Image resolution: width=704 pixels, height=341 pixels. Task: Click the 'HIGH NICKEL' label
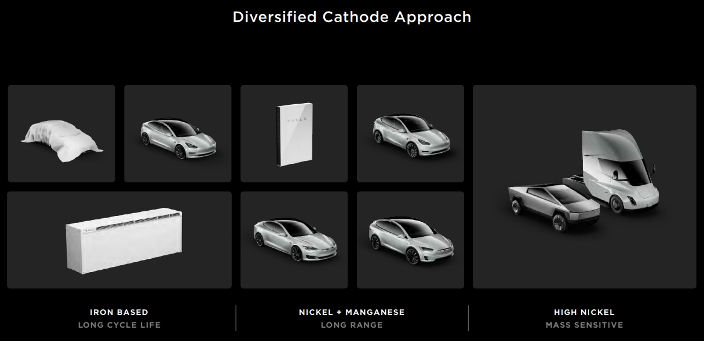coord(585,312)
